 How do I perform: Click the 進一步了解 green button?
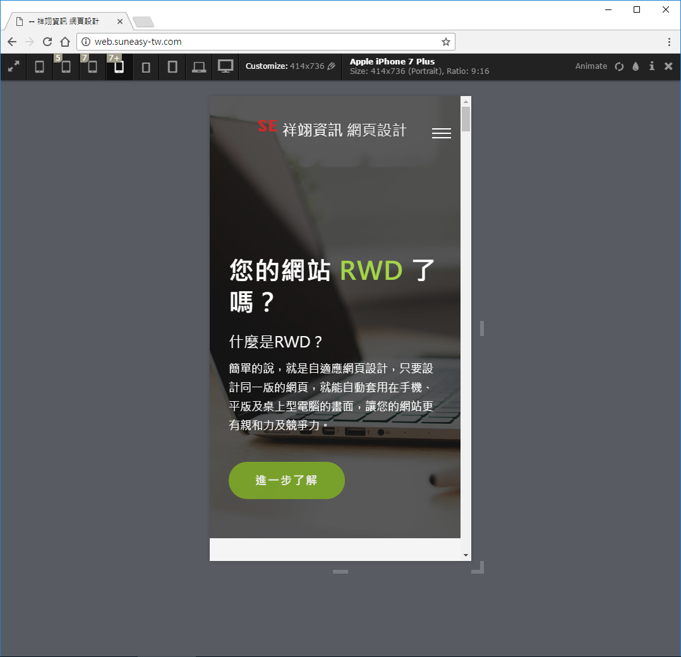pos(287,480)
